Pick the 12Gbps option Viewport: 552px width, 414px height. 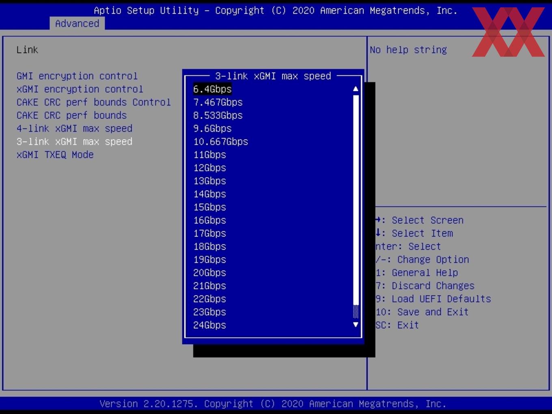pos(209,168)
